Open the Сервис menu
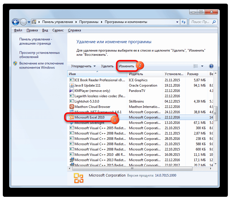Image resolution: width=229 pixels, height=197 pixels. pyautogui.click(x=58, y=30)
